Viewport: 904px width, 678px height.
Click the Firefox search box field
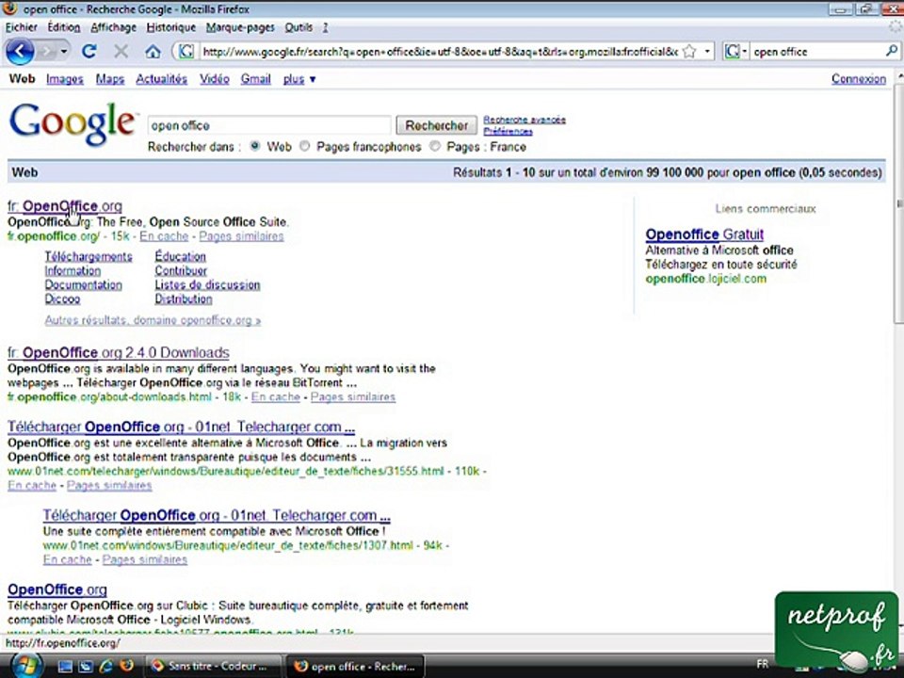coord(816,52)
